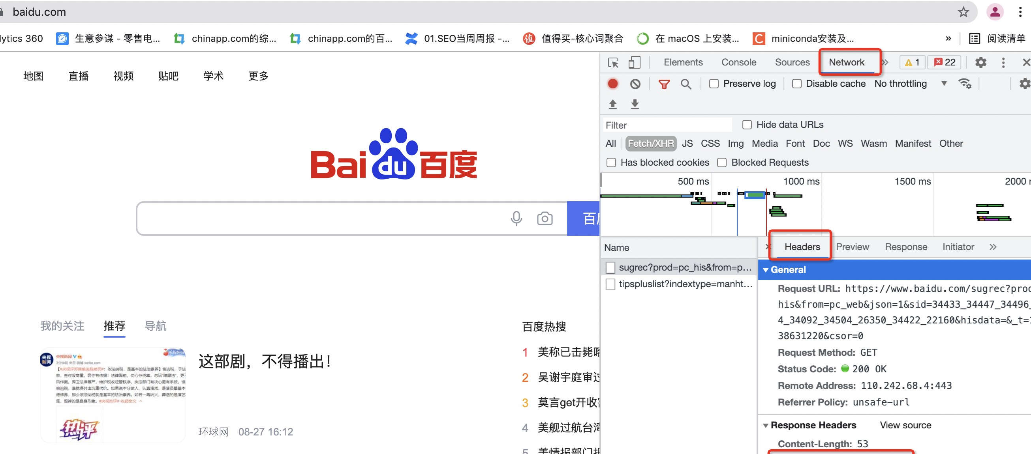1031x454 pixels.
Task: Switch to the Sources tab
Action: click(x=792, y=62)
